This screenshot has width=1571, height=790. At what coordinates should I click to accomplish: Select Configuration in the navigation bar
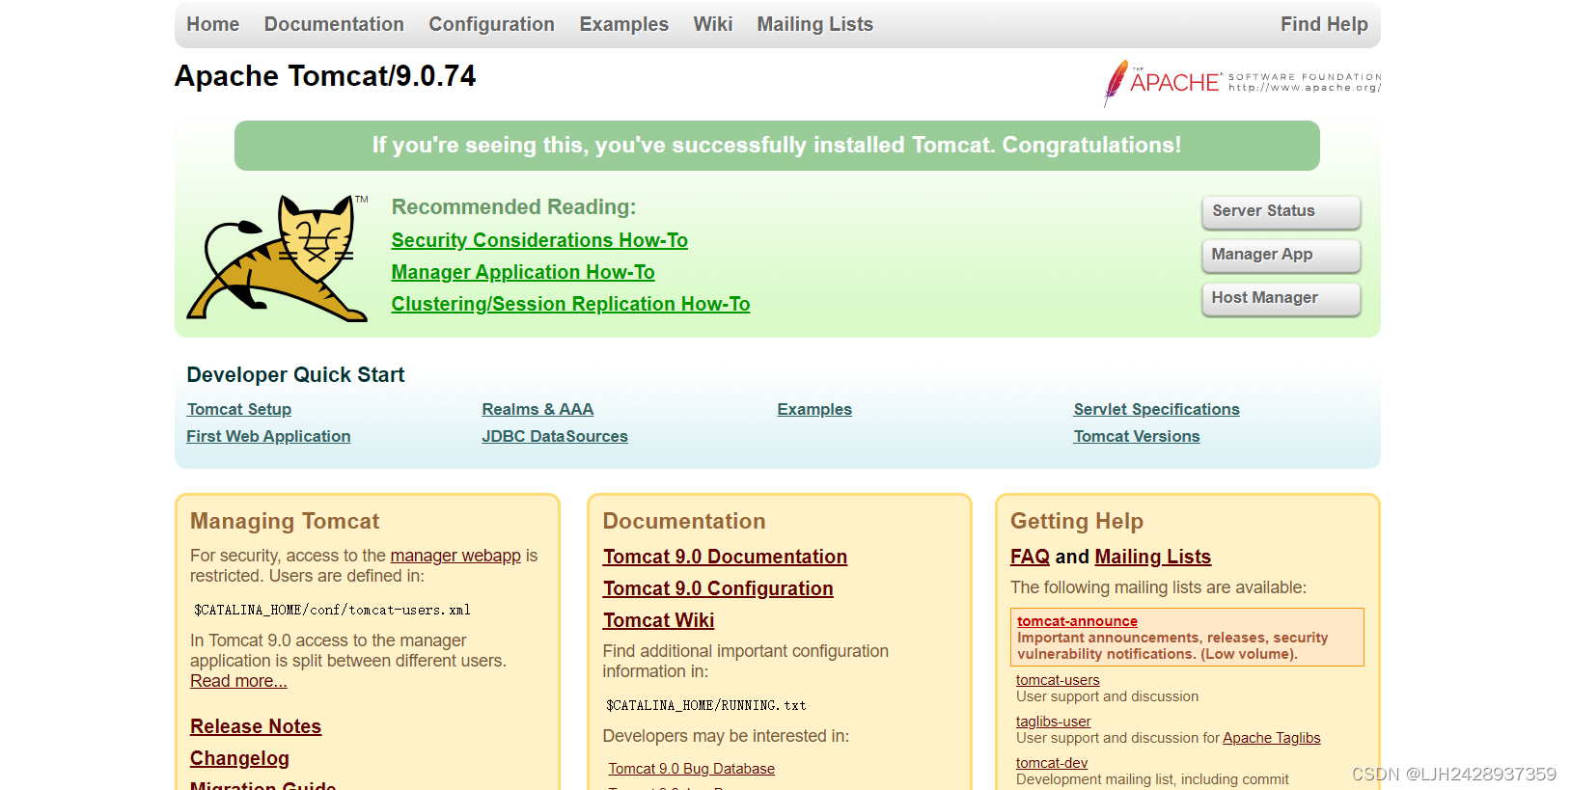491,24
